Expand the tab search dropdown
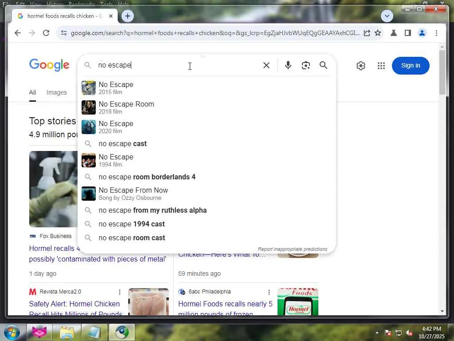Image resolution: width=454 pixels, height=341 pixels. click(387, 16)
